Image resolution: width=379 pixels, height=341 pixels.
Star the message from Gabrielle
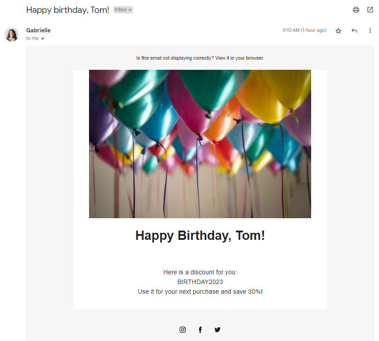tap(338, 30)
